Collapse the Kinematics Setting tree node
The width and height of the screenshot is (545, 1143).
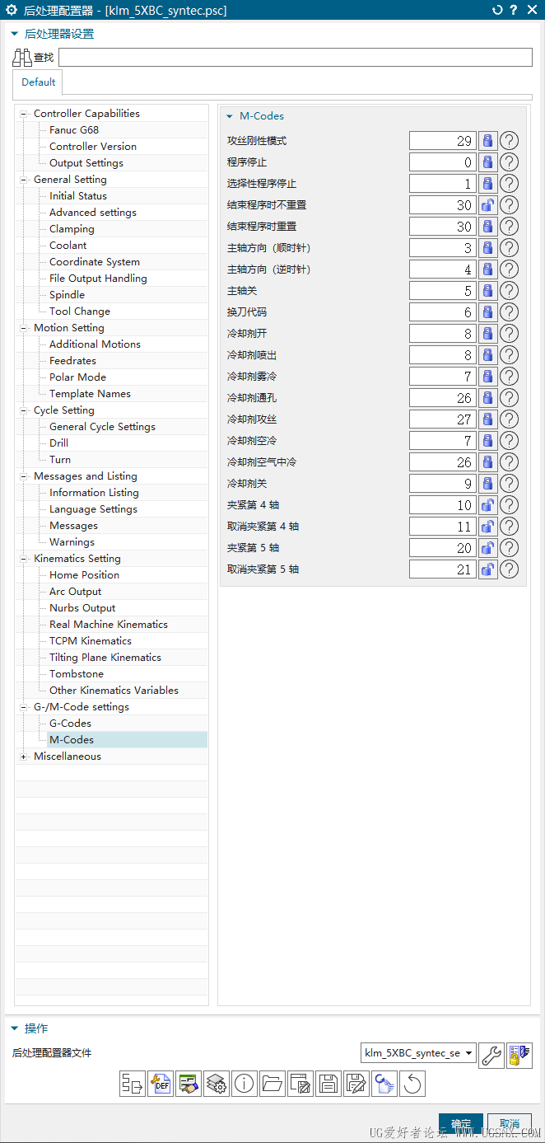coord(25,559)
